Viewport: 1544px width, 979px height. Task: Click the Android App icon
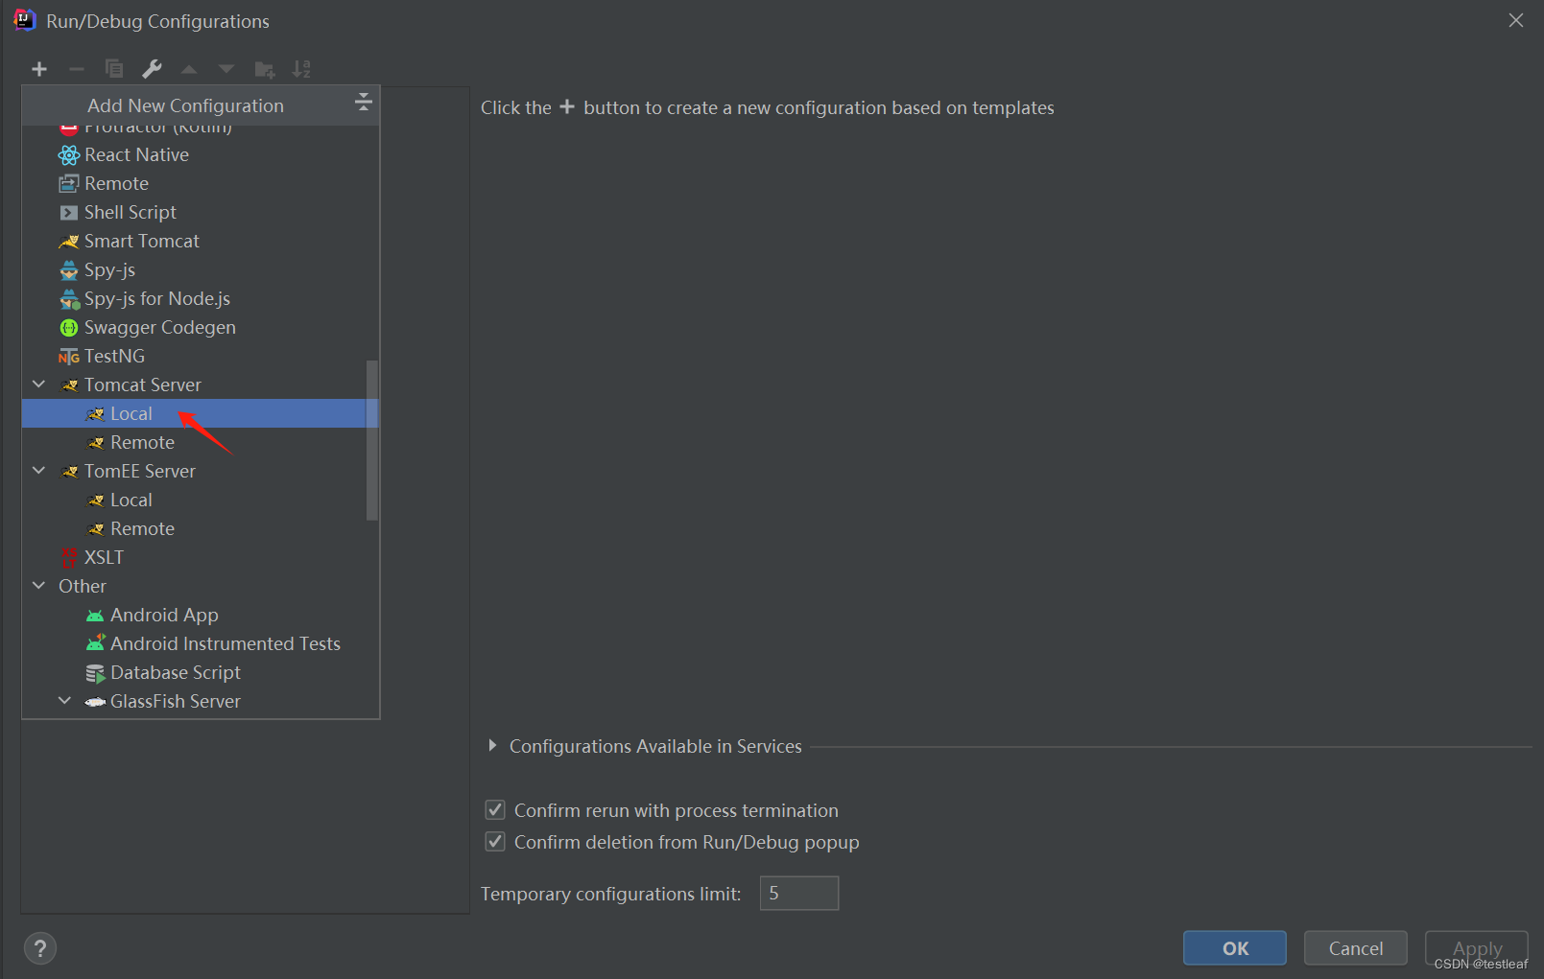pos(95,616)
